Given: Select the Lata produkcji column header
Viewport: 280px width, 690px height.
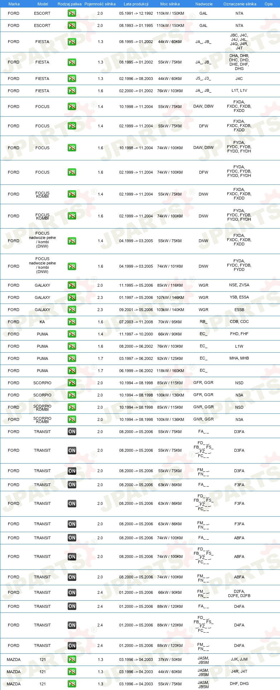Looking at the screenshot, I should [x=136, y=4].
